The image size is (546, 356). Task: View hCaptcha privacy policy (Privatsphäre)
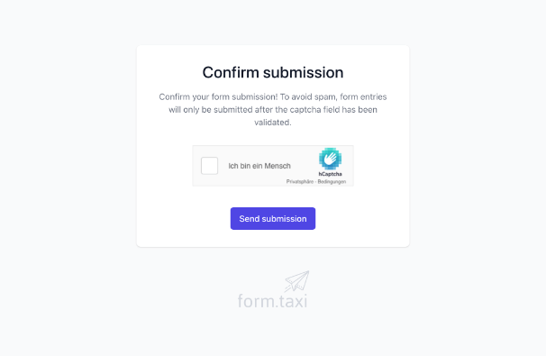coord(300,181)
